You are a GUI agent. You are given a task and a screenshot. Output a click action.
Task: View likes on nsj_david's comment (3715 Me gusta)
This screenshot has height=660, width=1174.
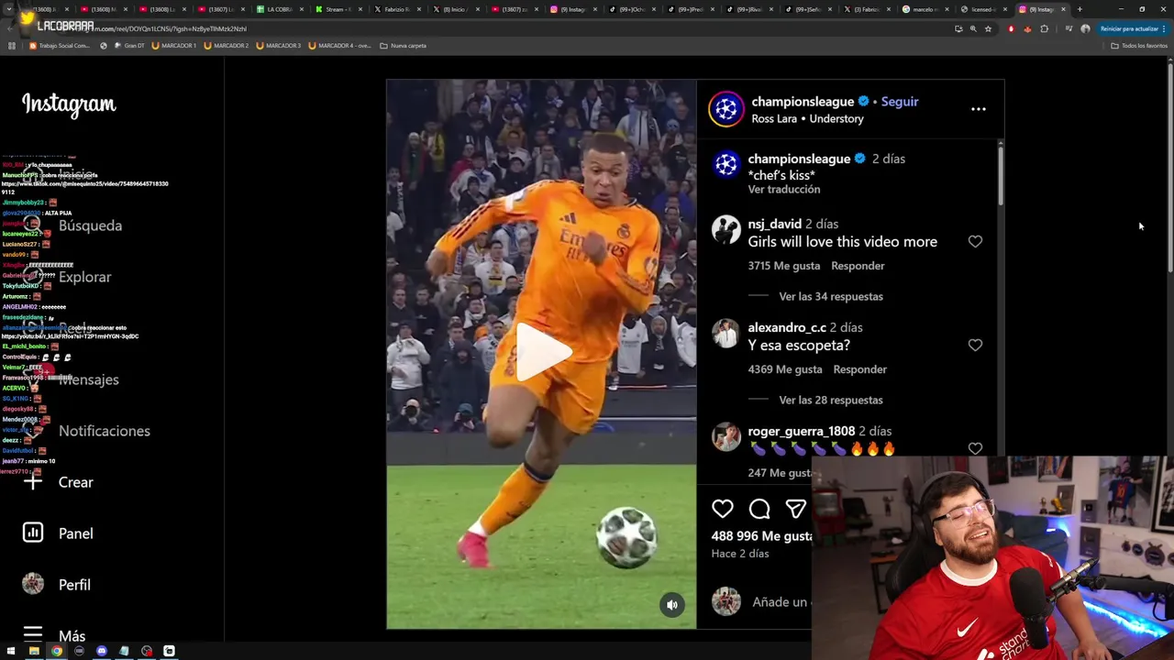pos(784,266)
